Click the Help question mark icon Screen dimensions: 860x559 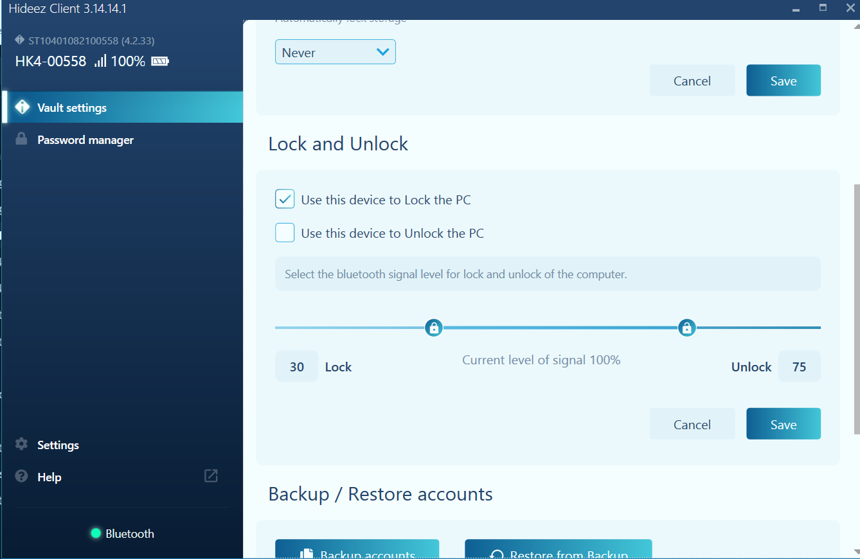(x=22, y=477)
